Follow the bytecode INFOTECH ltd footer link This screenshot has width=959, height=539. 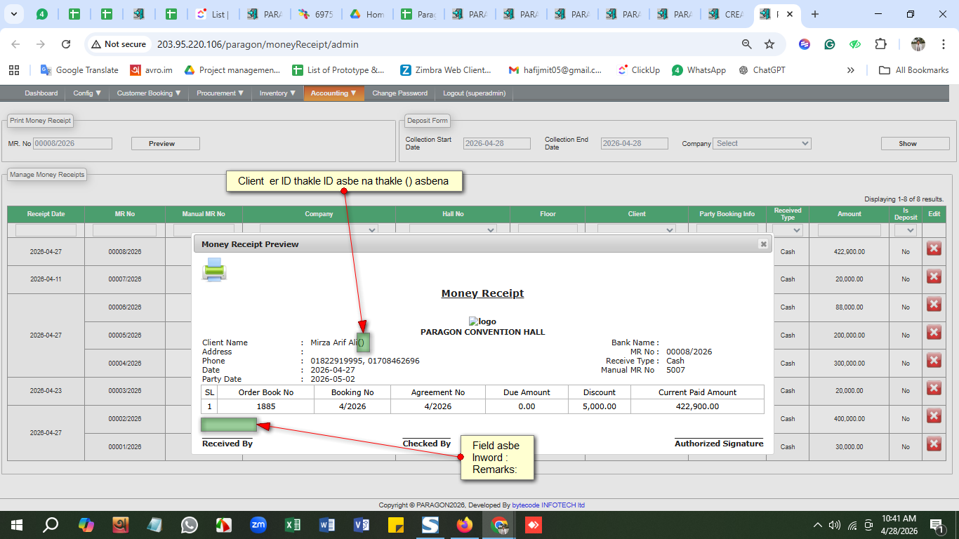click(548, 505)
